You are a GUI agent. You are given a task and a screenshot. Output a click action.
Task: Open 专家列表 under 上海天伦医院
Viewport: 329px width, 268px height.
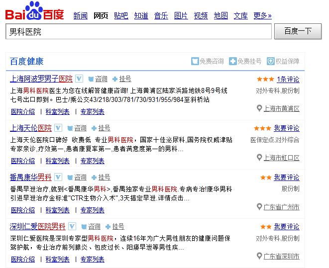click(92, 161)
